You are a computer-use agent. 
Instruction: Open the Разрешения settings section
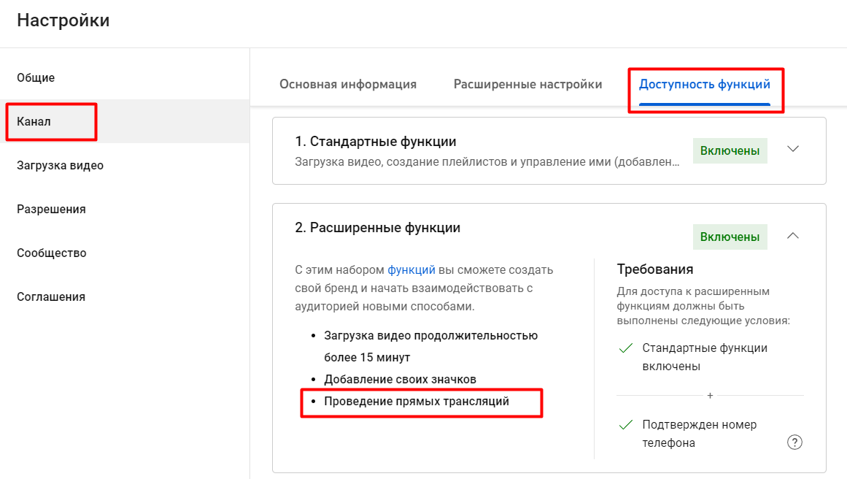pos(51,209)
